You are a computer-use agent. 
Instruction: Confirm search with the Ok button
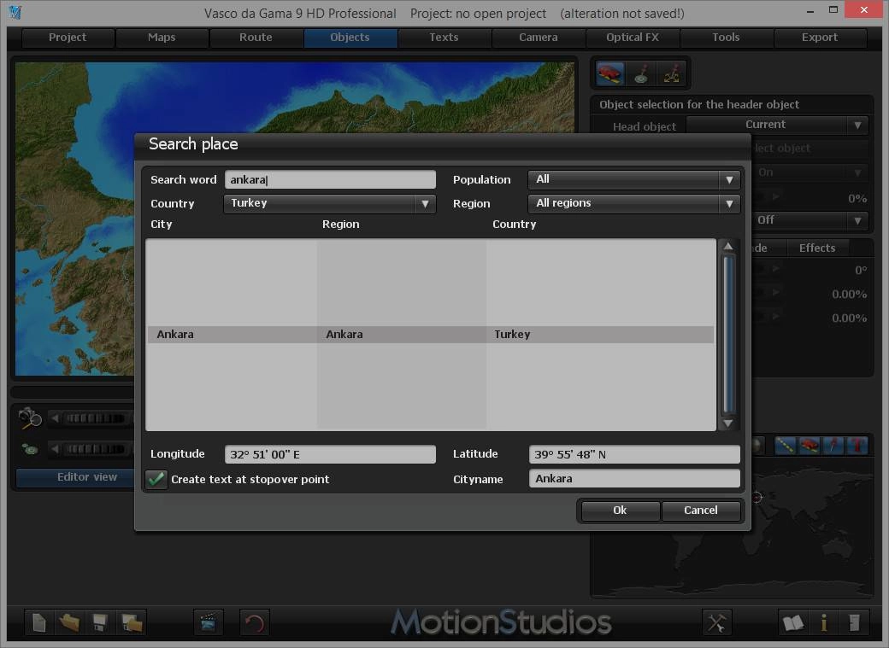point(620,511)
